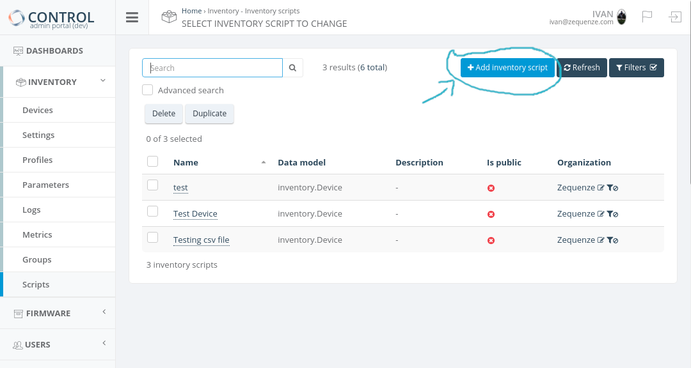Tick the select-all checkbox in the table header

point(152,162)
